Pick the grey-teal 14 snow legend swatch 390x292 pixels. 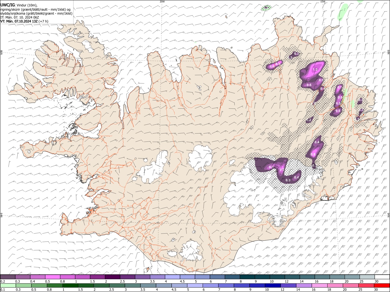pos(307,277)
